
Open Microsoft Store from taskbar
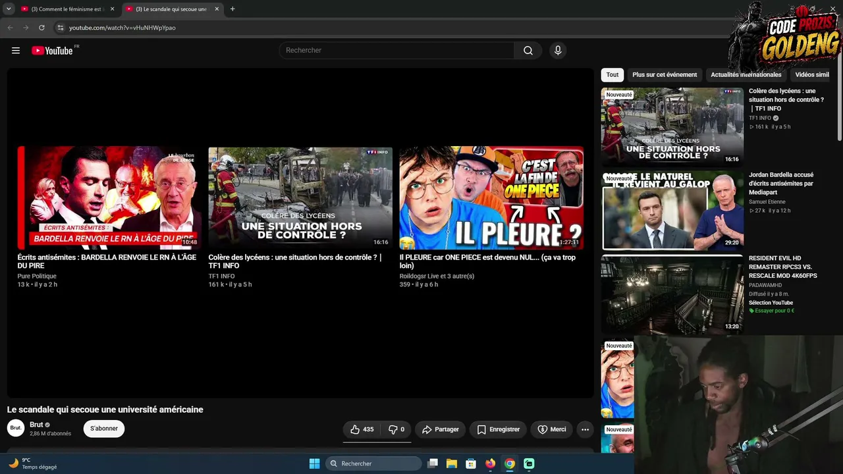(471, 463)
